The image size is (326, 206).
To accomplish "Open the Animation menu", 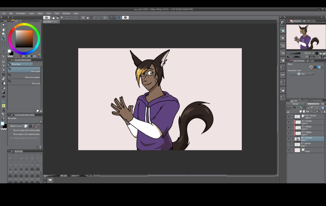I will point(21,13).
